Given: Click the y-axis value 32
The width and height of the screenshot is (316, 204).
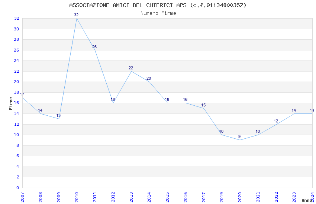Looking at the screenshot, I should (16, 18).
